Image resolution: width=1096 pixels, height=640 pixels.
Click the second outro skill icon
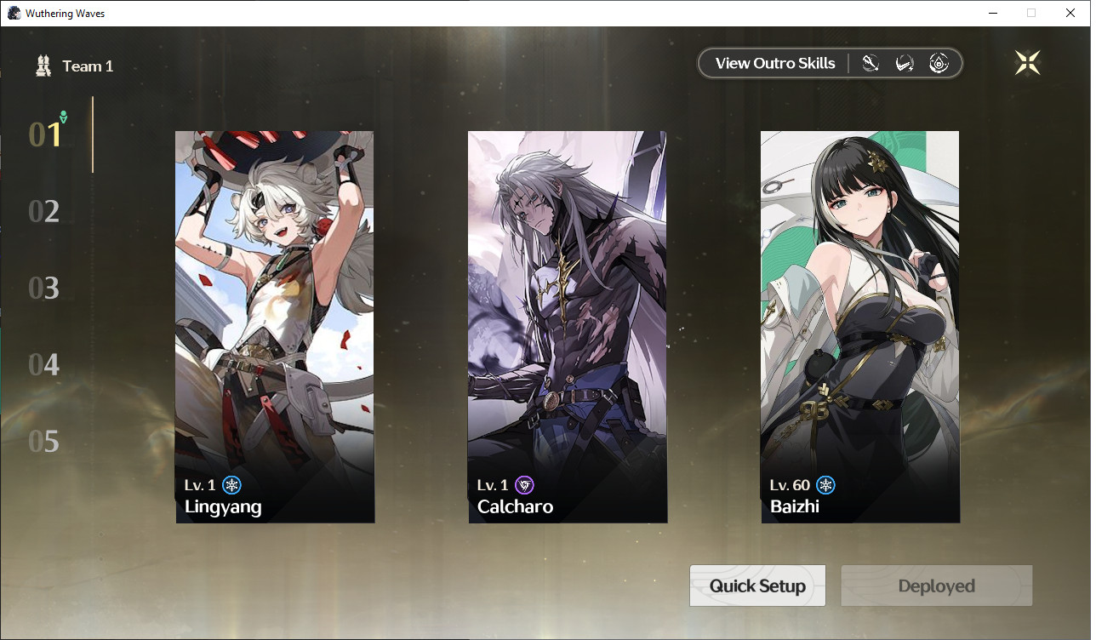click(x=905, y=63)
